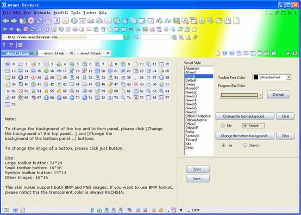Click the Default button for progress bar color
Screen dimensions: 301x215
[278, 95]
